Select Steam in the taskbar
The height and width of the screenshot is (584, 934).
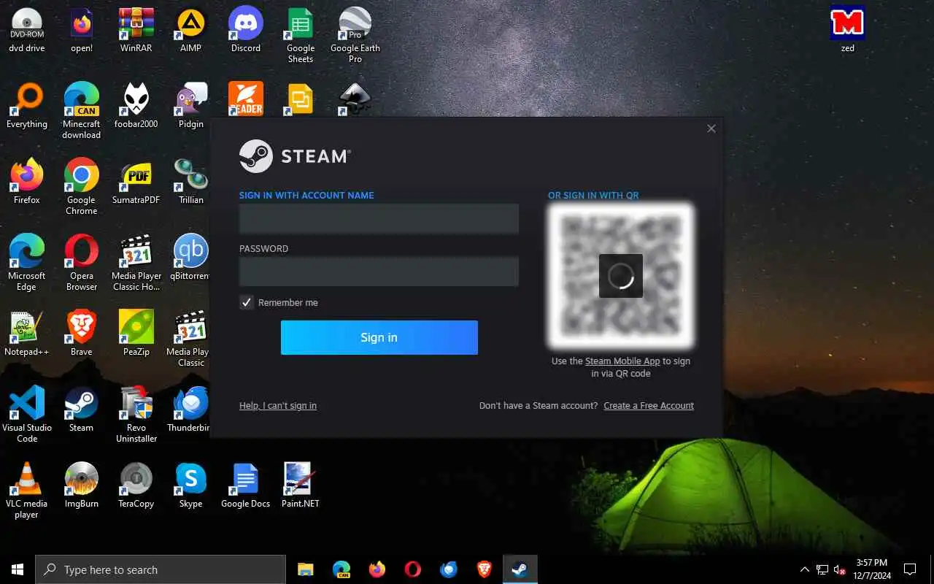520,569
